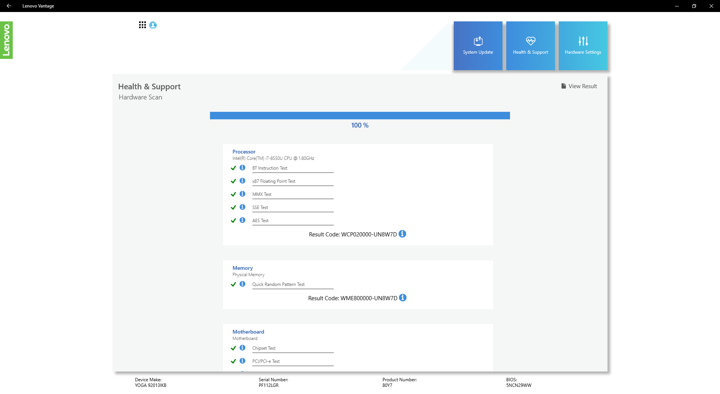Click the Lenovo logo
Viewport: 720px width, 394px height.
tap(6, 40)
